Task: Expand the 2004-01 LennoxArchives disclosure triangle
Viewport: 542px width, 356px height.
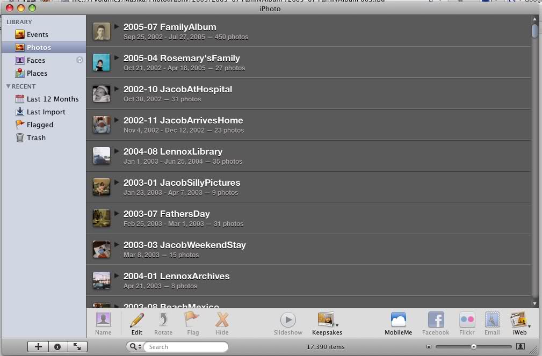Action: (117, 275)
